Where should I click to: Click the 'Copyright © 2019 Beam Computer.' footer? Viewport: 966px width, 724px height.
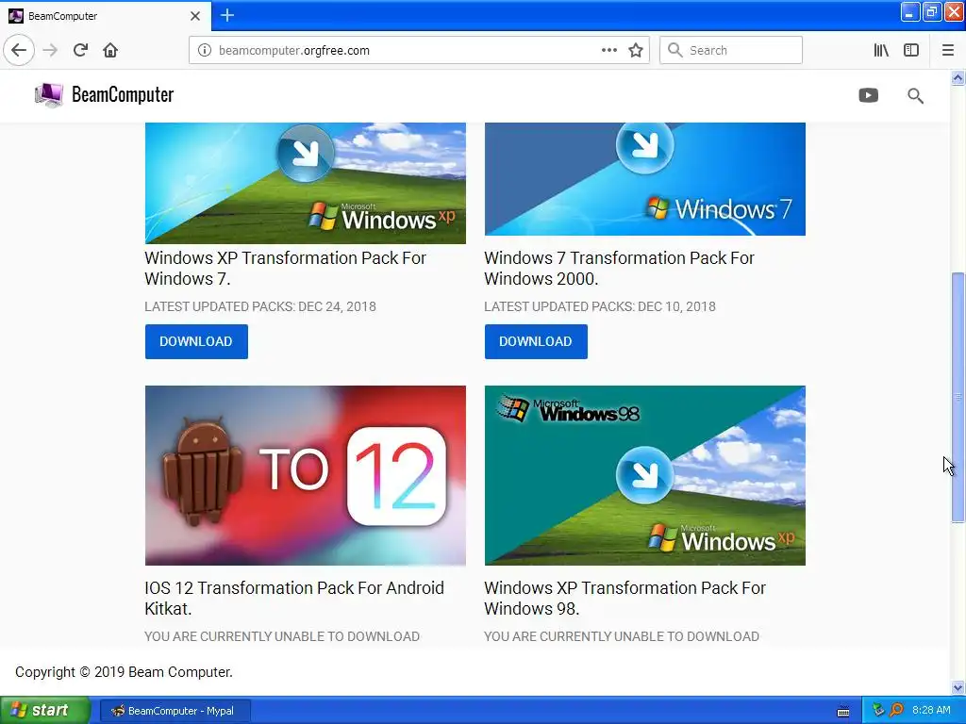(124, 672)
